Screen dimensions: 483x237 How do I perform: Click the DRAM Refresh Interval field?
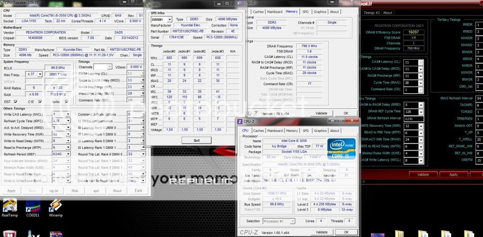(x=413, y=119)
